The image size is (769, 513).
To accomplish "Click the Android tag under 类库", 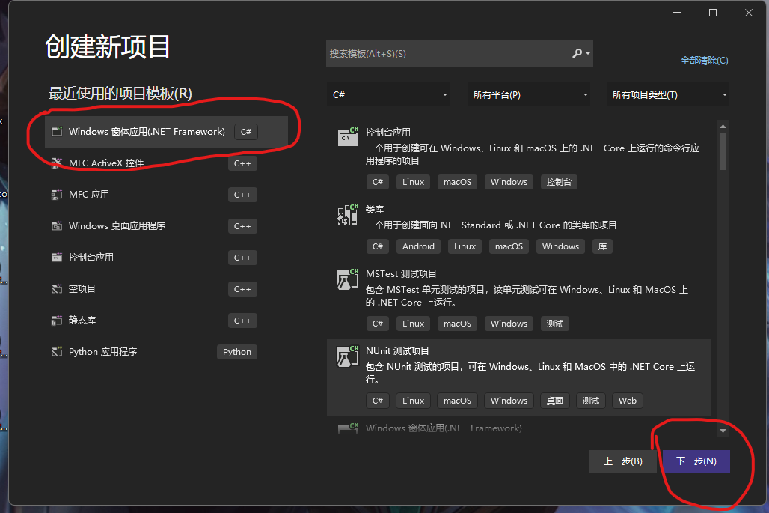I will tap(418, 246).
